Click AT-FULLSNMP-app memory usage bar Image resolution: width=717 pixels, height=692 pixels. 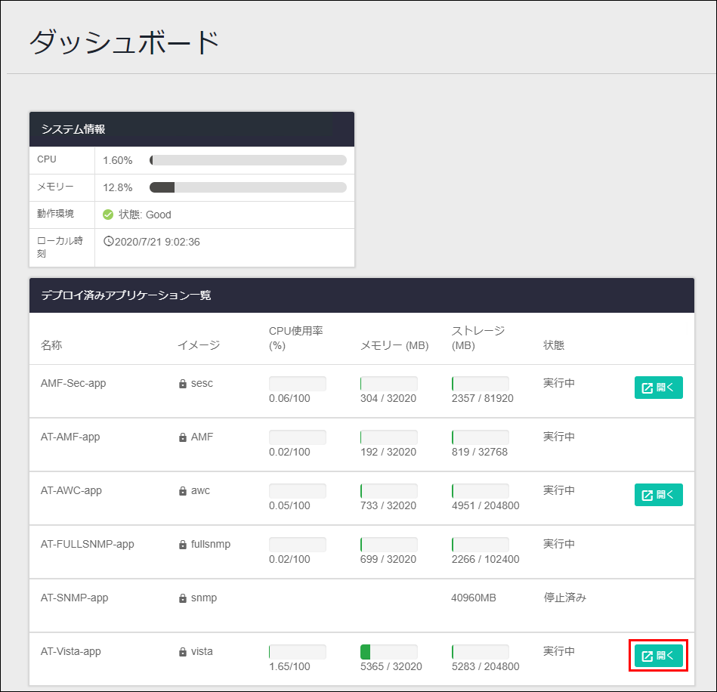388,544
